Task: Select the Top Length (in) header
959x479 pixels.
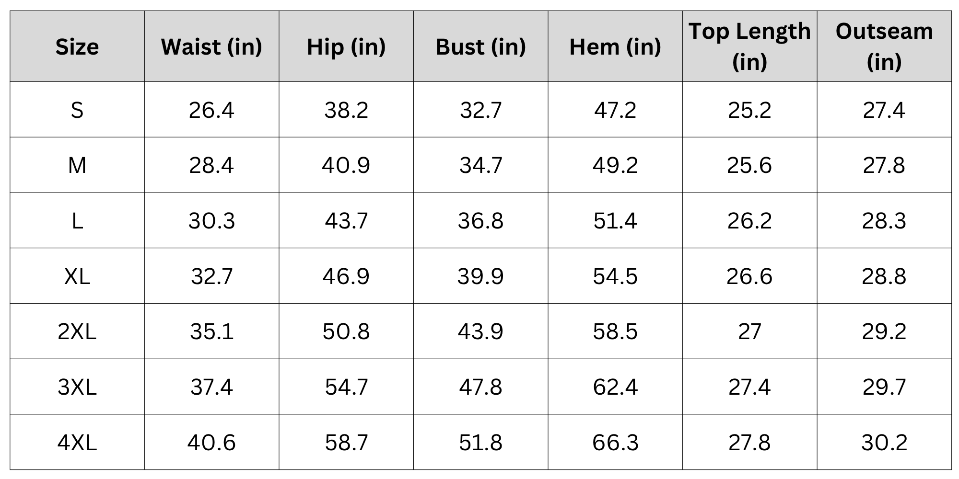Action: point(749,46)
